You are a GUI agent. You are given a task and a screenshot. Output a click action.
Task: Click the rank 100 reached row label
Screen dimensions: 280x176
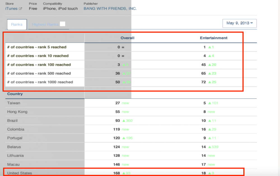point(39,65)
